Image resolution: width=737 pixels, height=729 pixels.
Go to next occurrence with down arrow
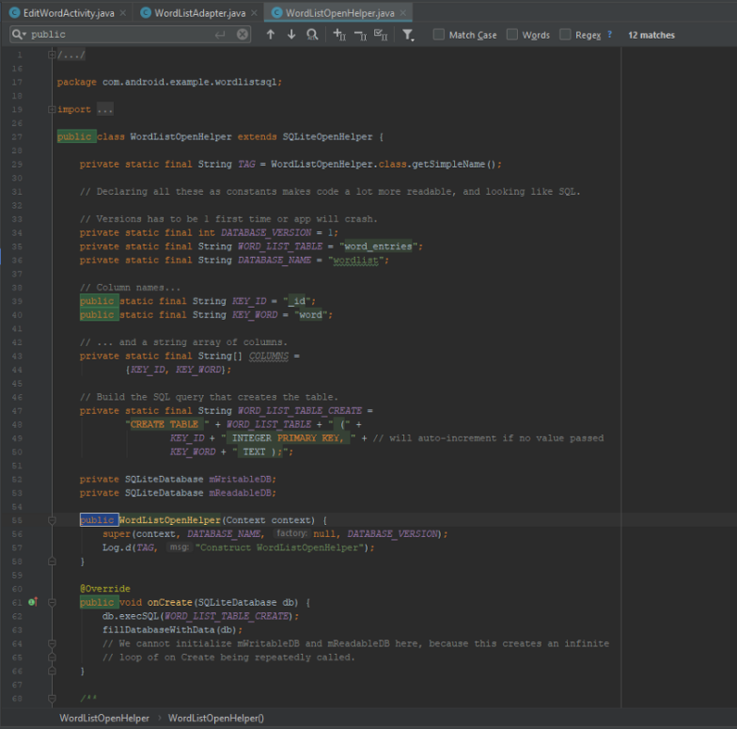(x=291, y=34)
